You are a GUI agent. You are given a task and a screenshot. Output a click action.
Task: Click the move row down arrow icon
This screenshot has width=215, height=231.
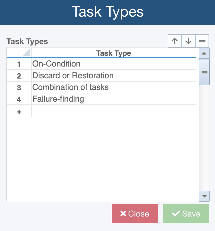189,41
